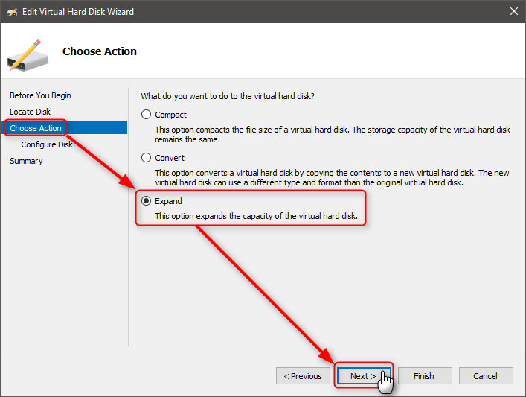Image resolution: width=526 pixels, height=397 pixels.
Task: Jump to the Configure Disk step
Action: (x=47, y=144)
